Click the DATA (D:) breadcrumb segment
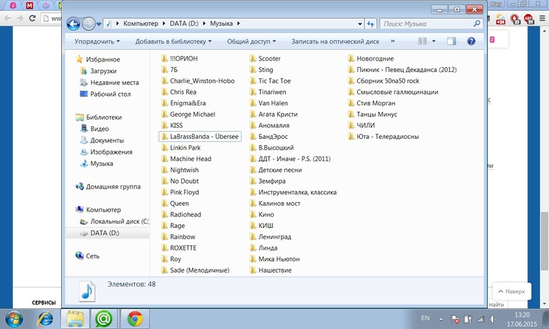This screenshot has width=549, height=329. (184, 23)
